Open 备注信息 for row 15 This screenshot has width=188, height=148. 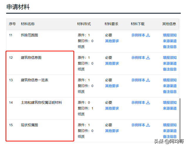pyautogui.click(x=170, y=137)
